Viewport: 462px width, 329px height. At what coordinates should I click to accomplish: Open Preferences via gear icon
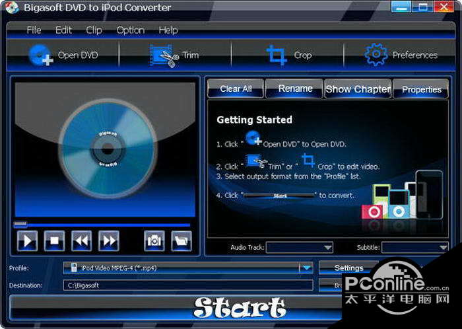click(x=376, y=55)
